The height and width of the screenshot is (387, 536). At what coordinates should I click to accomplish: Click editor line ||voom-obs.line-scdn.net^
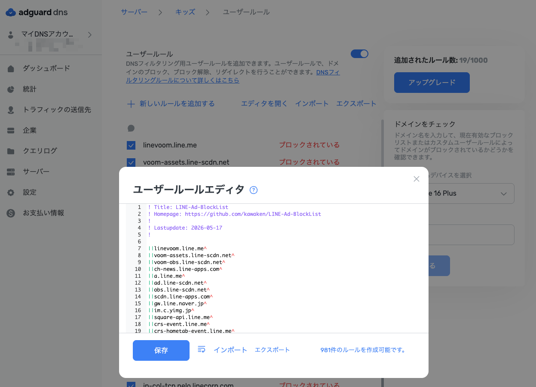[187, 262]
